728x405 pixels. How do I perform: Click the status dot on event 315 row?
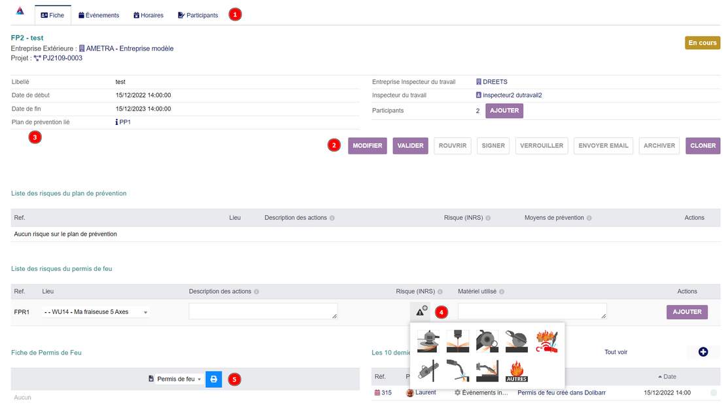click(x=713, y=393)
